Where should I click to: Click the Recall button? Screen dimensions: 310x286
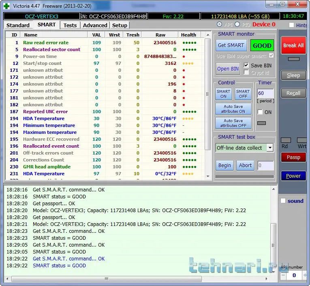click(293, 93)
